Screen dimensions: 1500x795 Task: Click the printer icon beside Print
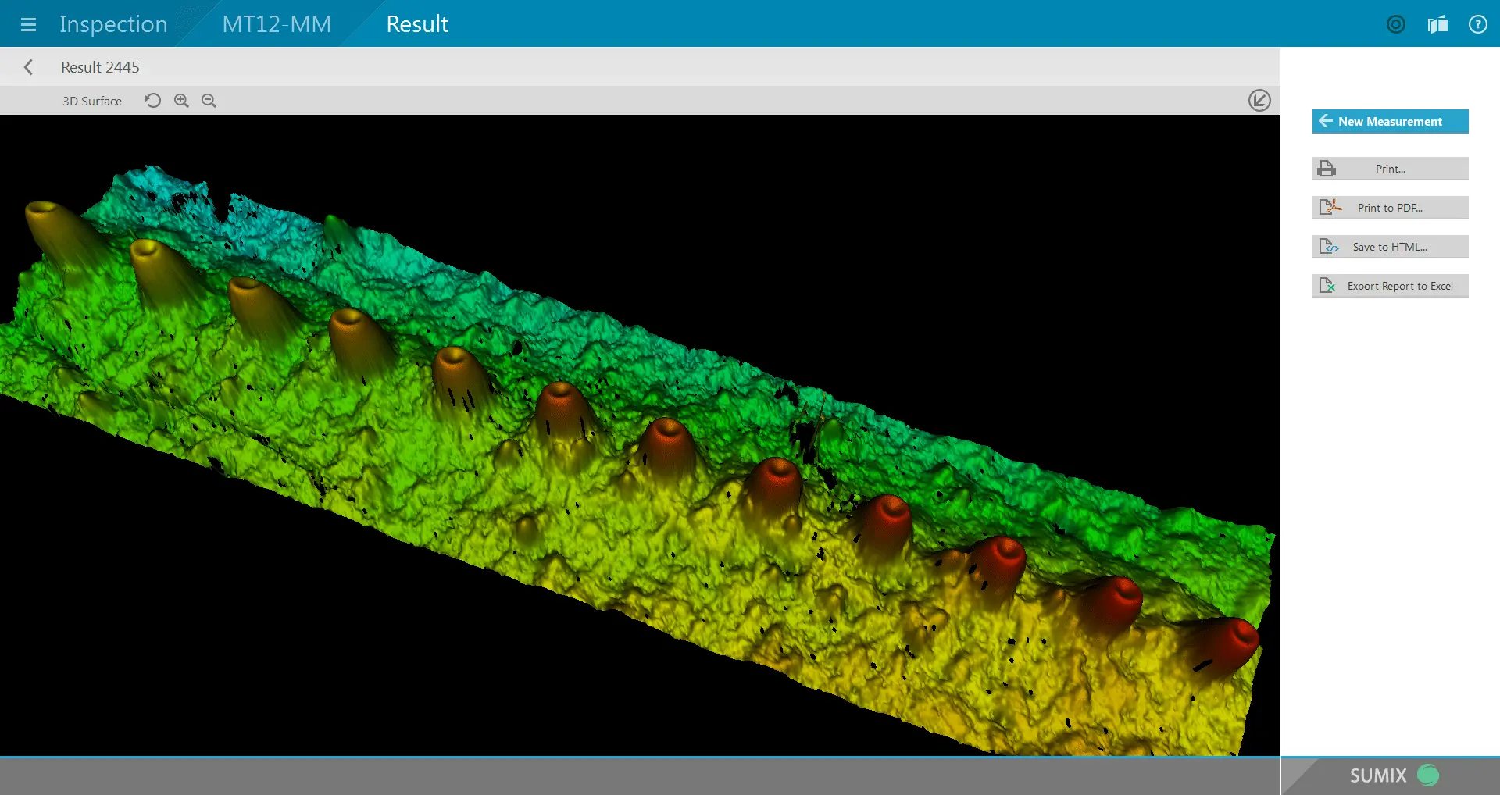(x=1327, y=168)
